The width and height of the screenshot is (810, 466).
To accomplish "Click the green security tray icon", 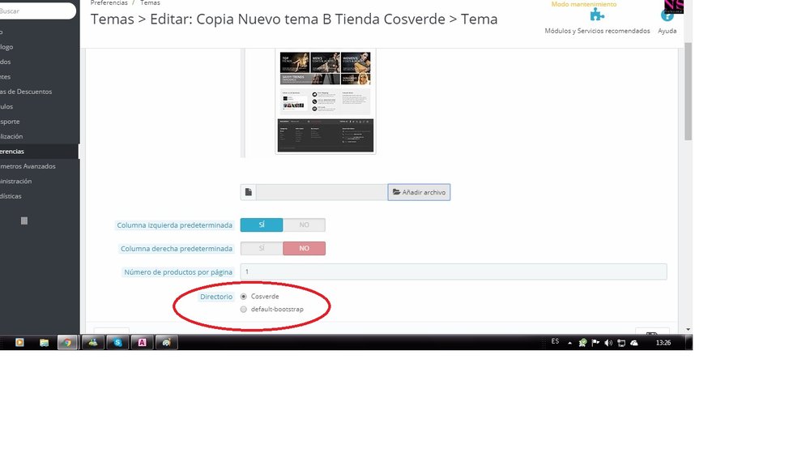I will coord(582,343).
